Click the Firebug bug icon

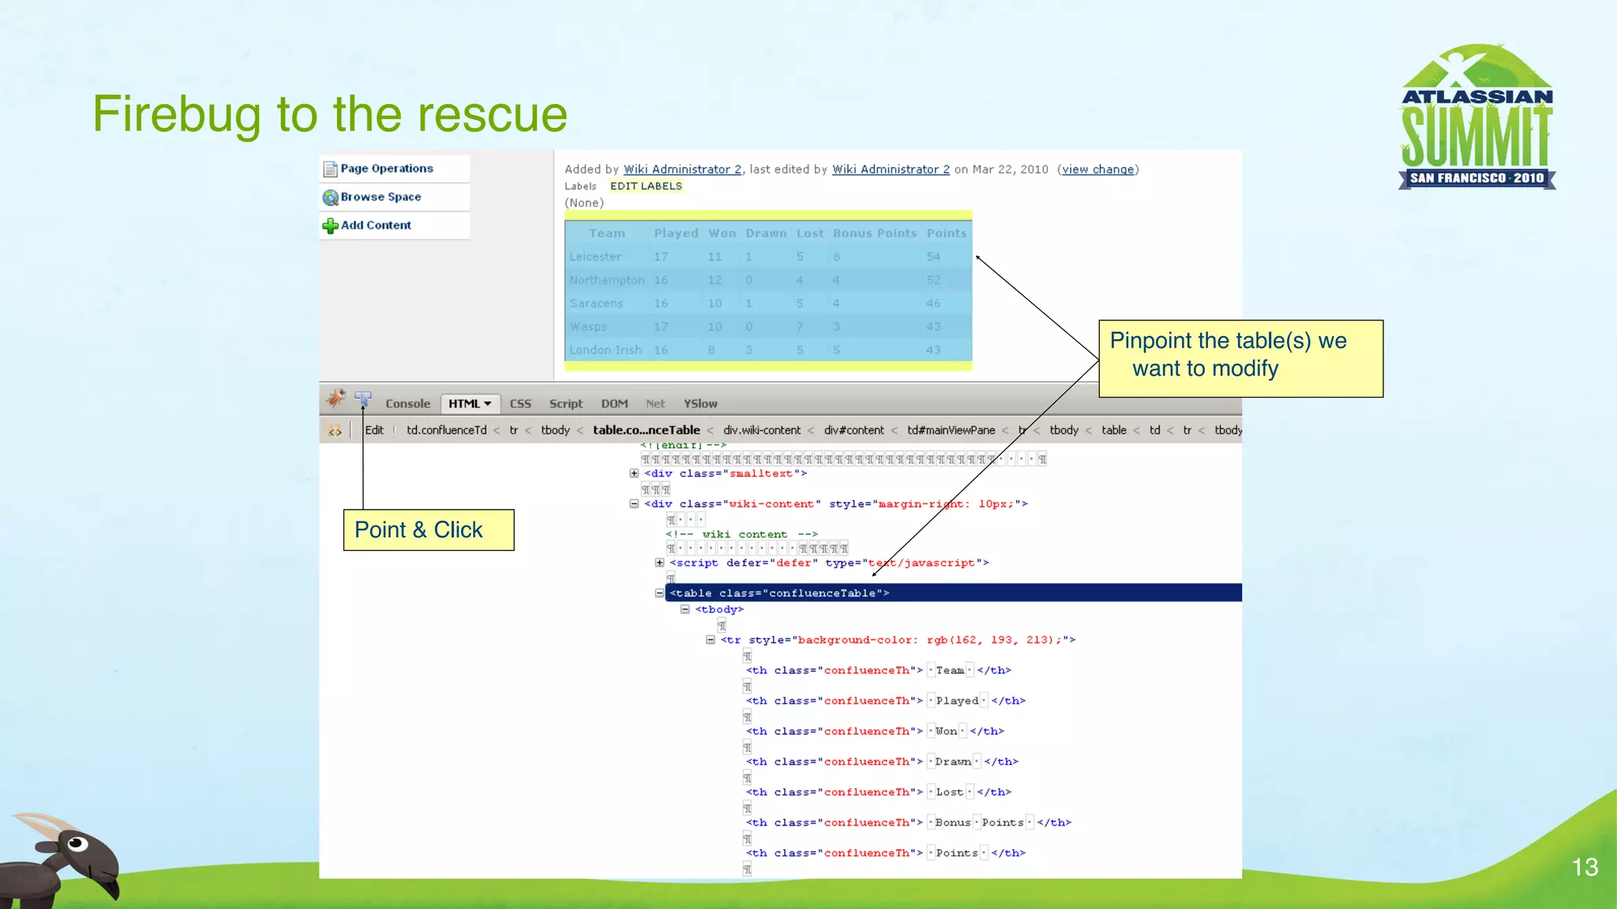coord(336,398)
